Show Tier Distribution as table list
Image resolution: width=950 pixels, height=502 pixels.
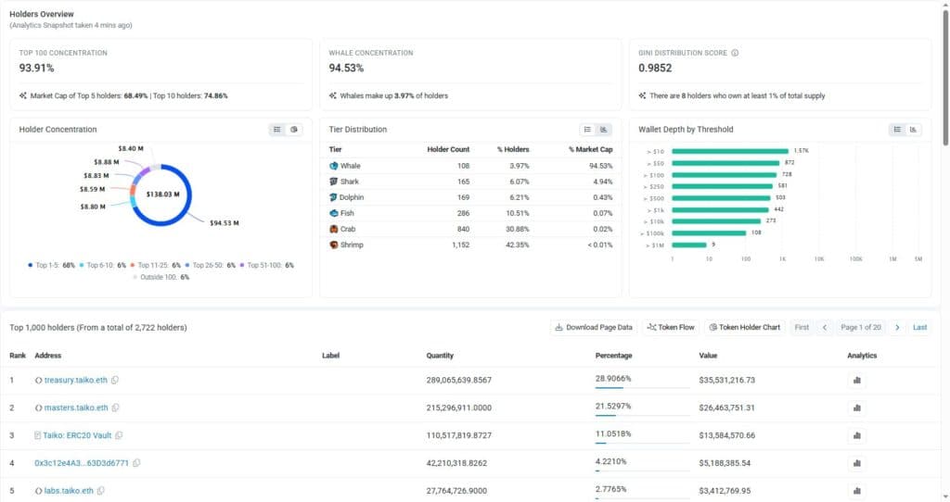pyautogui.click(x=587, y=130)
